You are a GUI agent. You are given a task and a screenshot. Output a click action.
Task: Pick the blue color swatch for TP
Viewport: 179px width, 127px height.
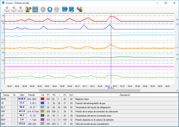(43, 103)
